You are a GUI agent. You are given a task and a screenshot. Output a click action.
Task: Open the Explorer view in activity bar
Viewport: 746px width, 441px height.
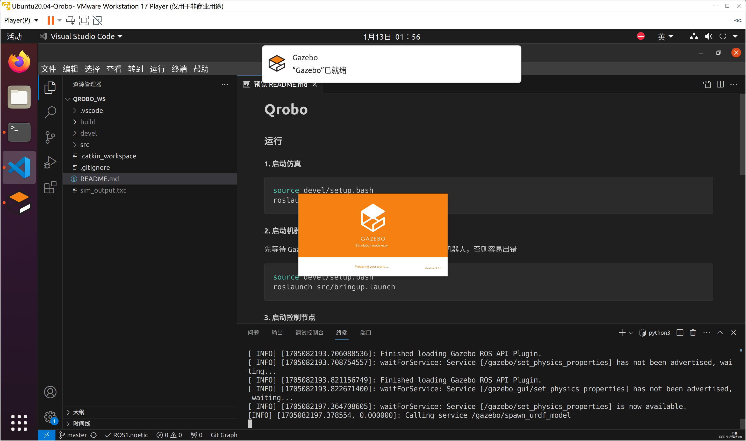[x=50, y=88]
